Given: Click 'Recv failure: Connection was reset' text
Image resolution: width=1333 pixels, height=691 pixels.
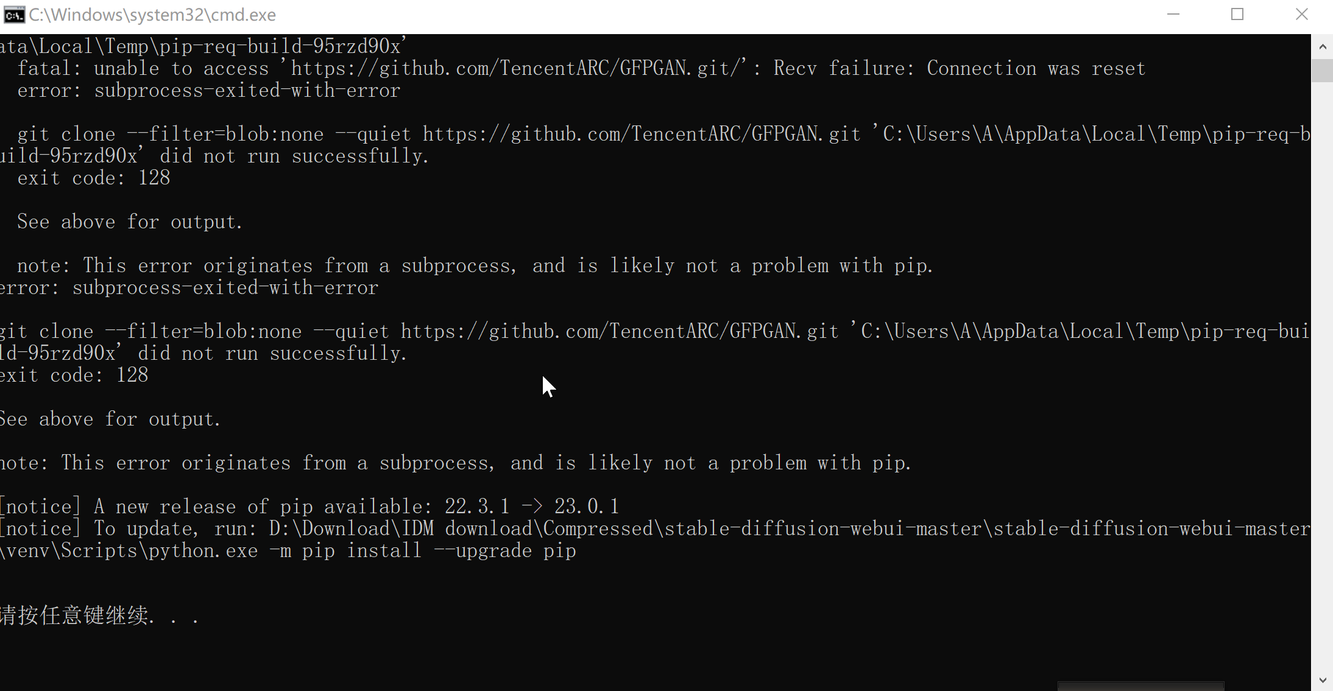Looking at the screenshot, I should click(x=960, y=69).
